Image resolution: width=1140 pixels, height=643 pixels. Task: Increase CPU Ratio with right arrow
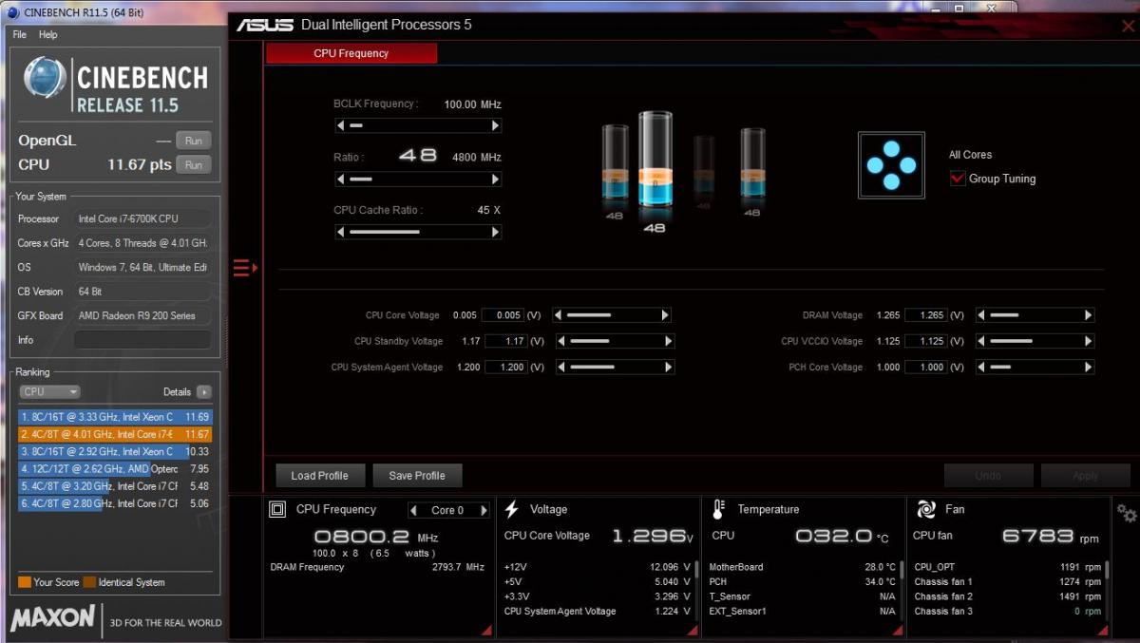pyautogui.click(x=495, y=179)
